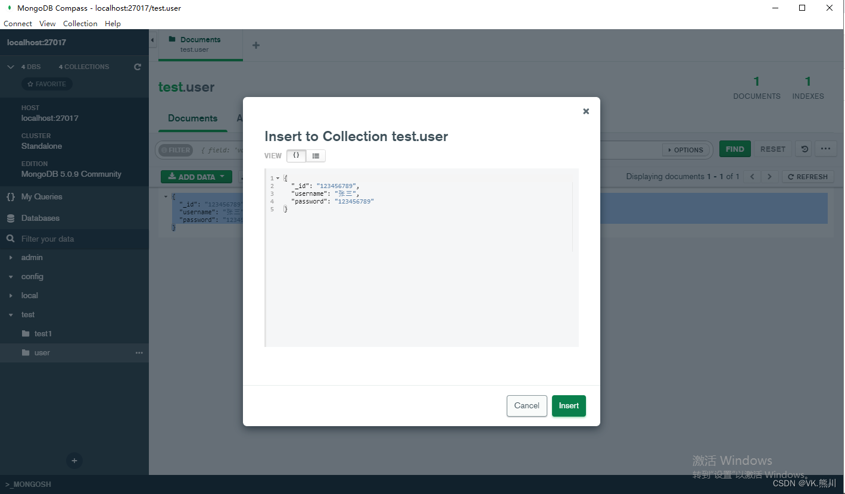The image size is (845, 494).
Task: Add a new tab with plus icon
Action: pyautogui.click(x=256, y=45)
